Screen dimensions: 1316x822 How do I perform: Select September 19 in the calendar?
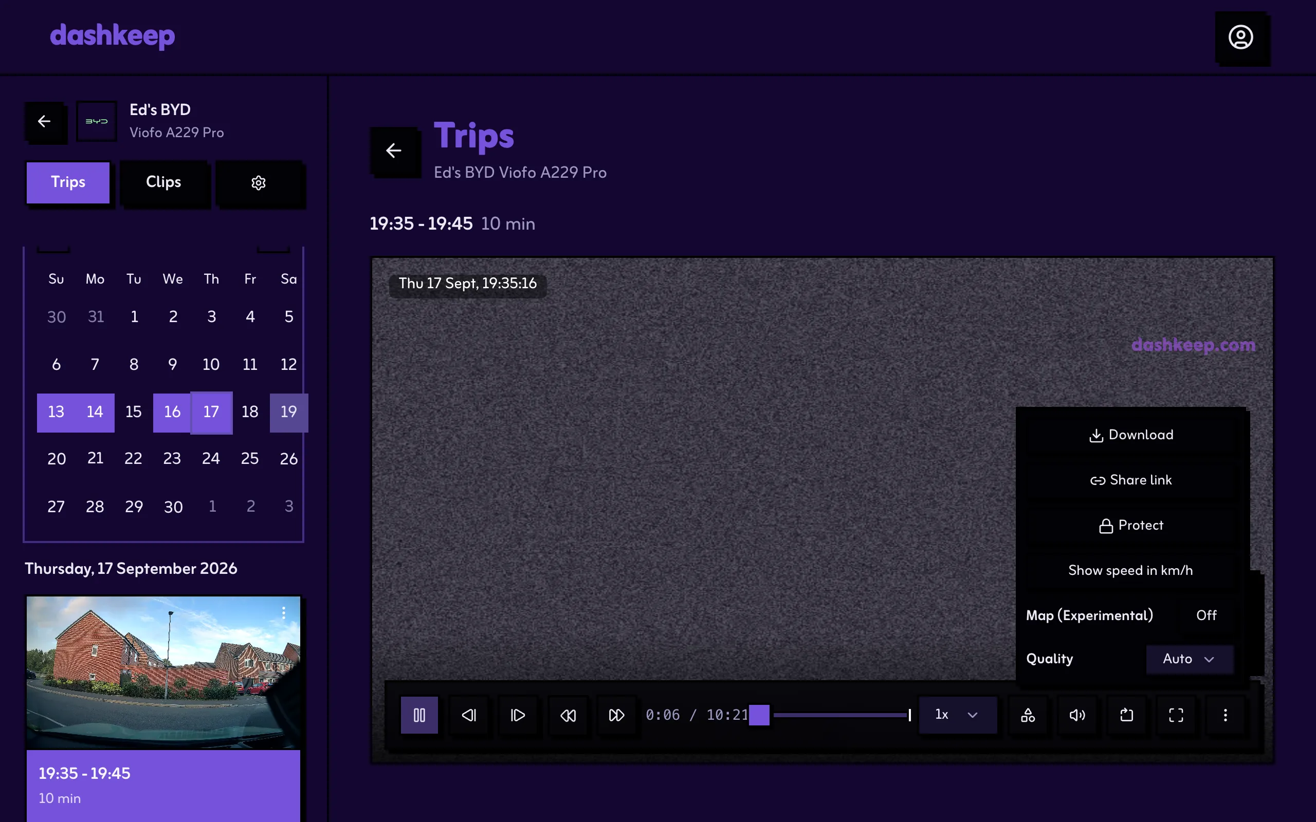coord(289,413)
